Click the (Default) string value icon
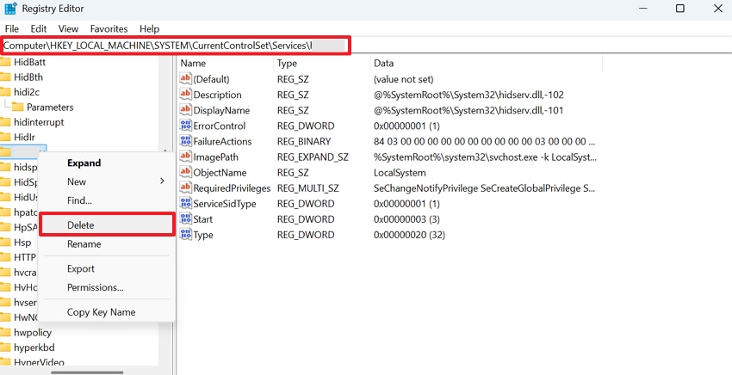This screenshot has width=732, height=375. 185,79
